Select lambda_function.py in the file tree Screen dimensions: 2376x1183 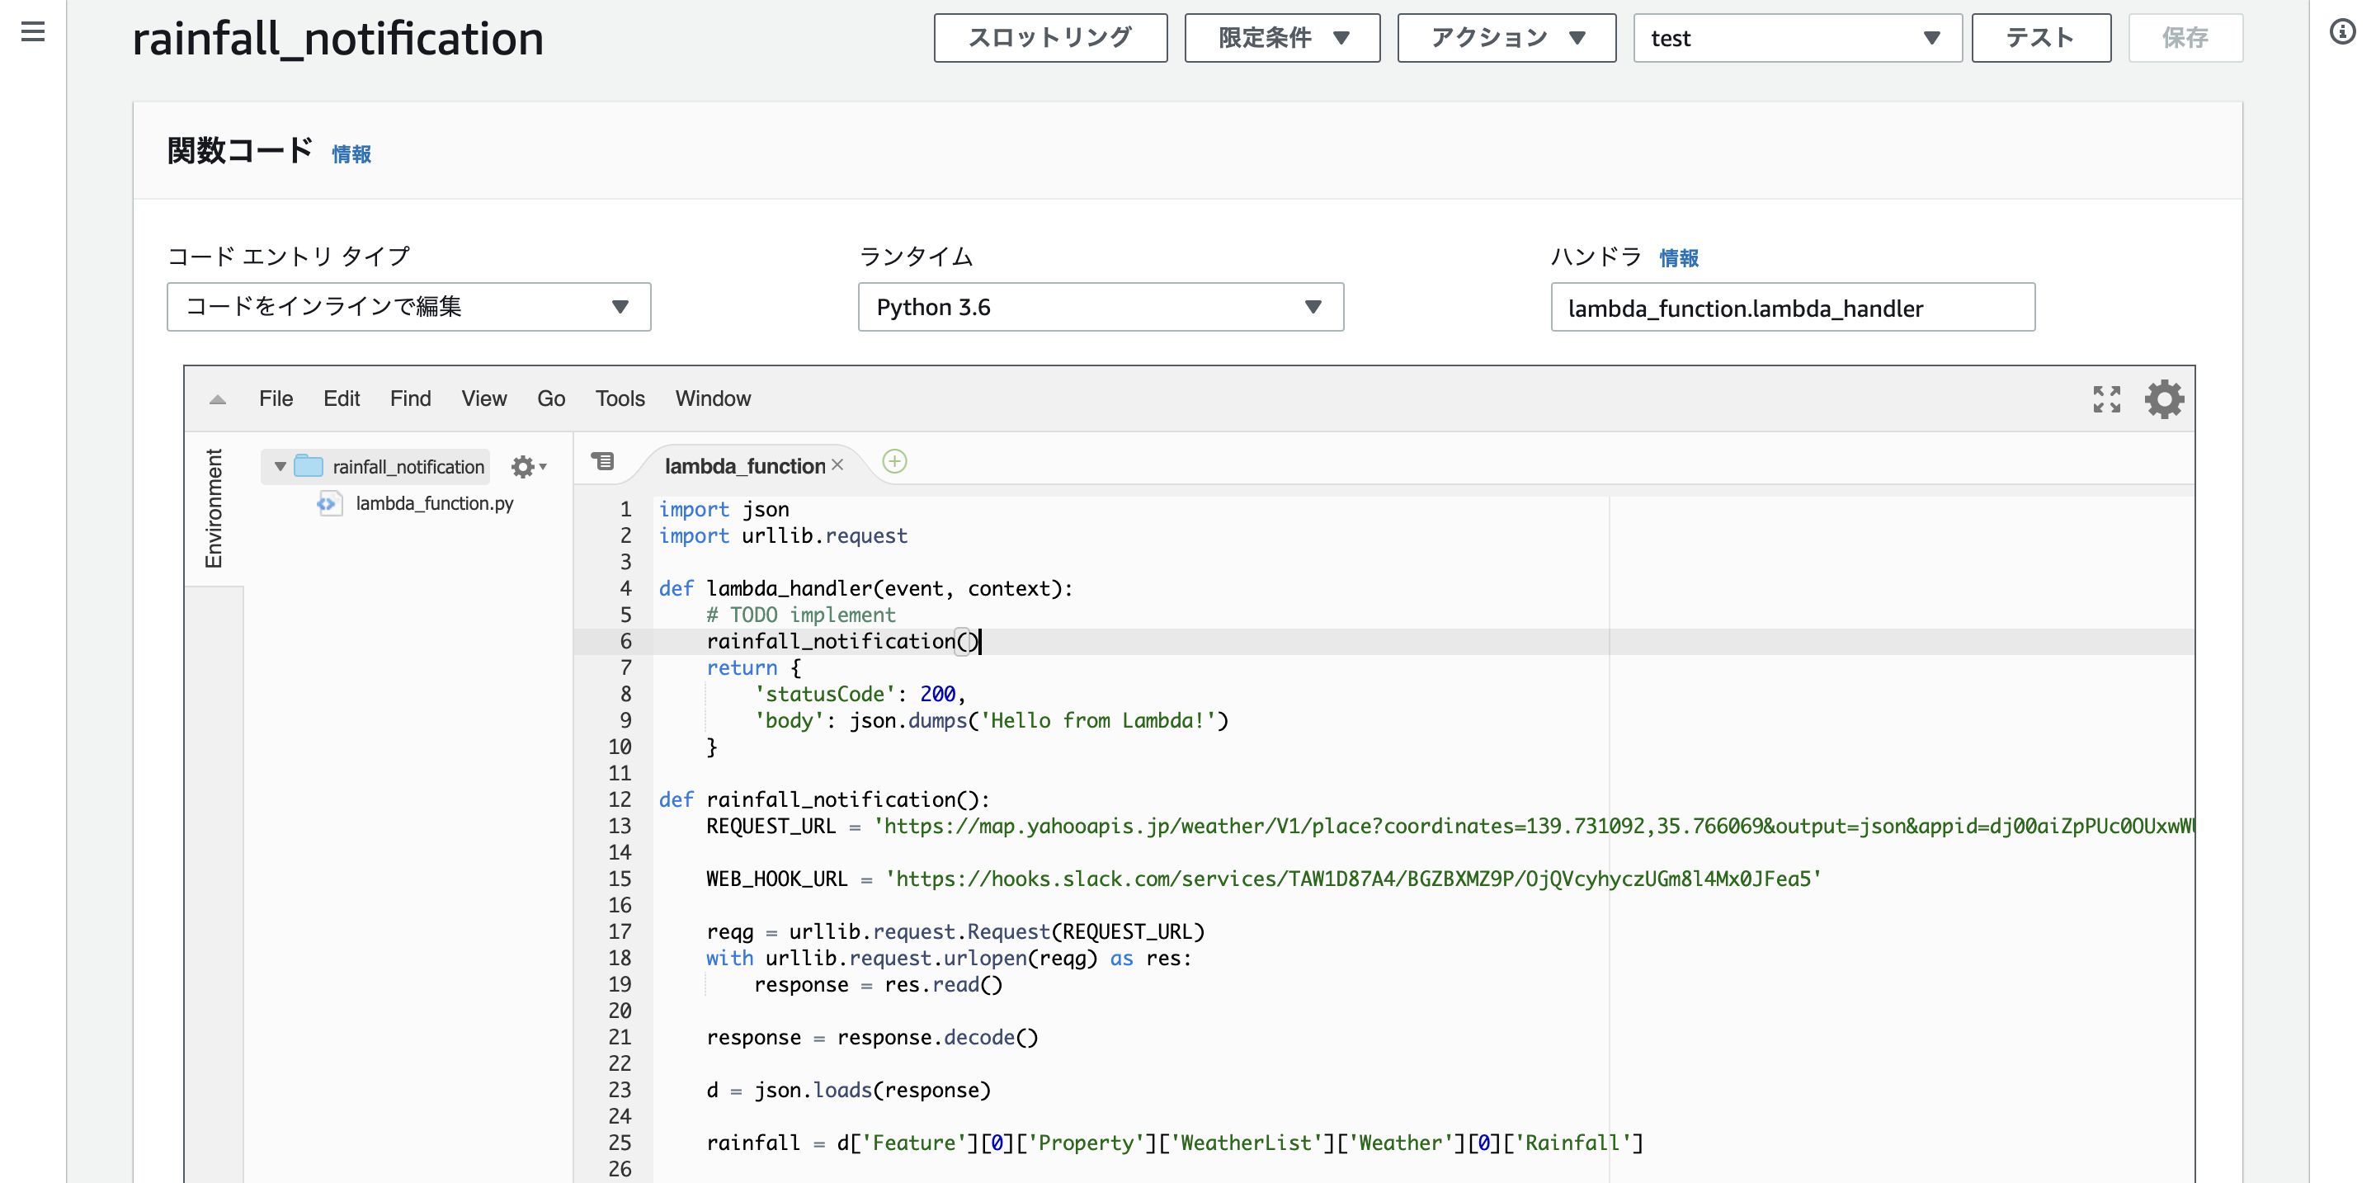tap(435, 503)
